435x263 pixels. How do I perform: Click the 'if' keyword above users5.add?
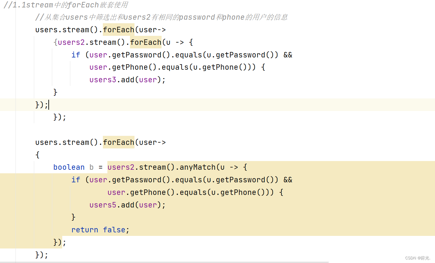click(76, 180)
